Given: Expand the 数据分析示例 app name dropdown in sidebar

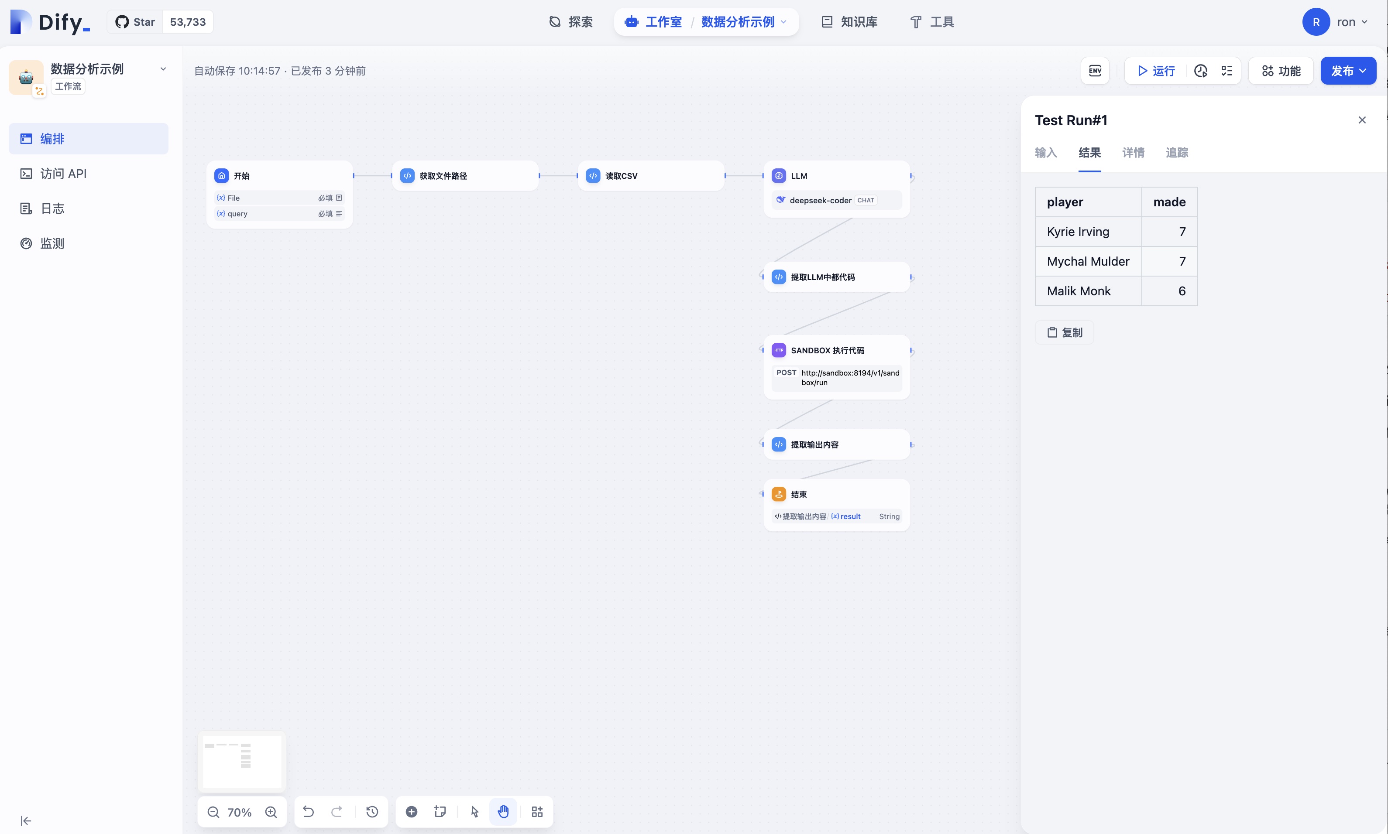Looking at the screenshot, I should tap(163, 69).
